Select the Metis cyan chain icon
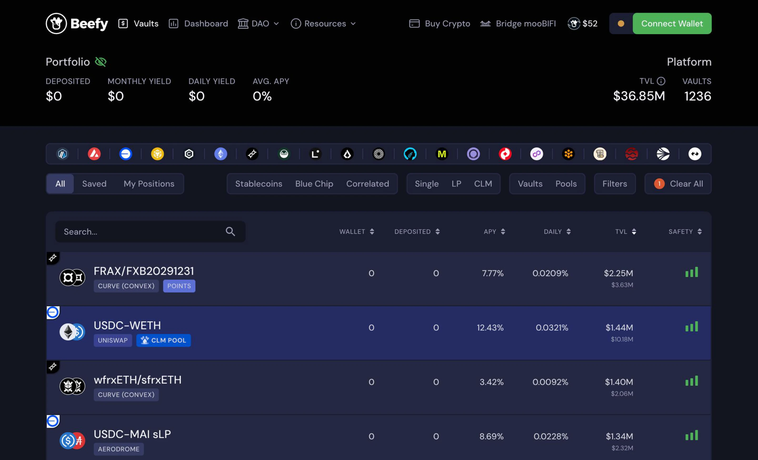Screen dimensions: 758x460 click(x=410, y=154)
